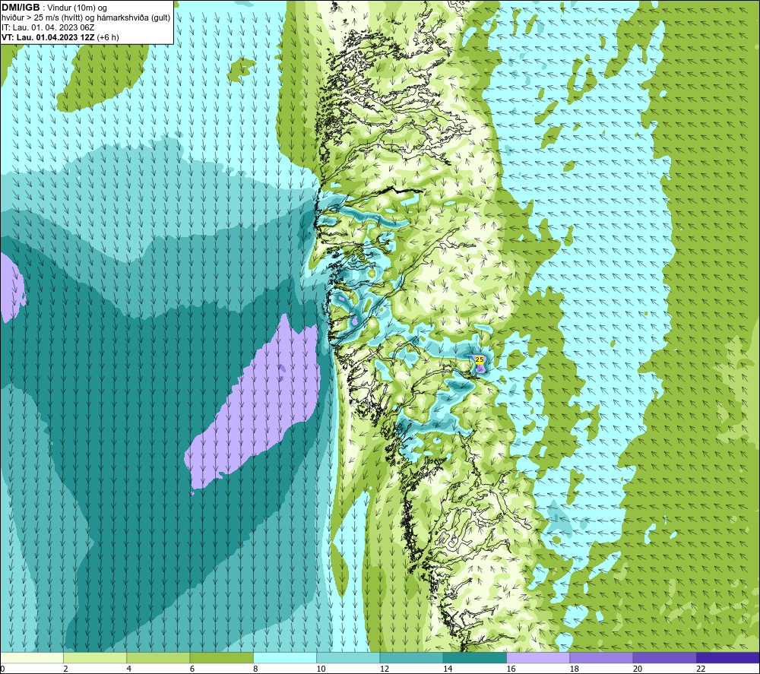This screenshot has width=760, height=674.
Task: Click the scale number 22 label
Action: click(701, 669)
